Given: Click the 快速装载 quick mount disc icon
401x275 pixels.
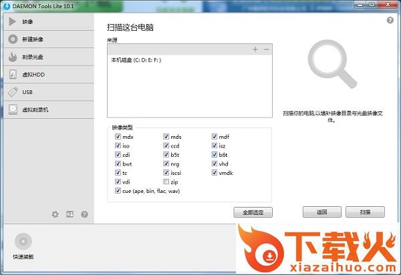Looking at the screenshot, I should click(x=23, y=241).
